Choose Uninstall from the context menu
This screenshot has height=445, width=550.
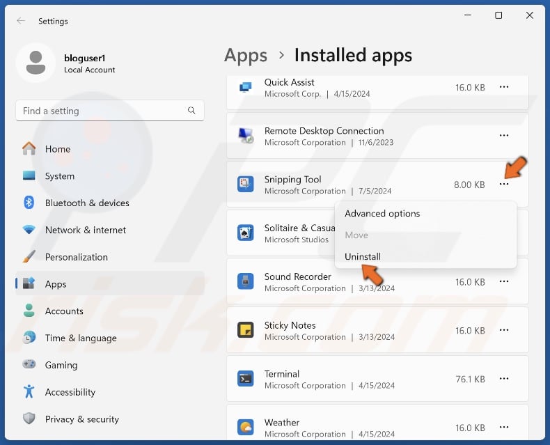(x=426, y=256)
